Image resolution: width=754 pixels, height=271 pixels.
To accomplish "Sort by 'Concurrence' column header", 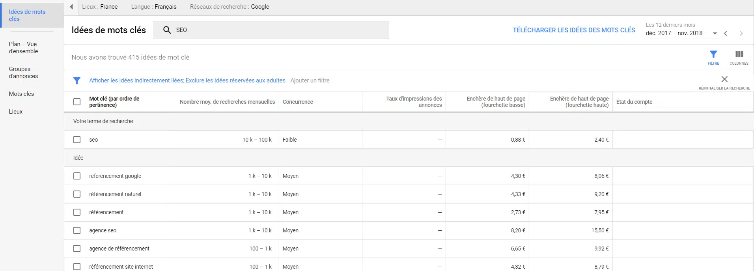I will pyautogui.click(x=298, y=102).
